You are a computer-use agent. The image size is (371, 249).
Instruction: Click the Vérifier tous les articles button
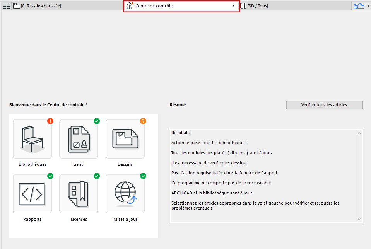pos(324,105)
